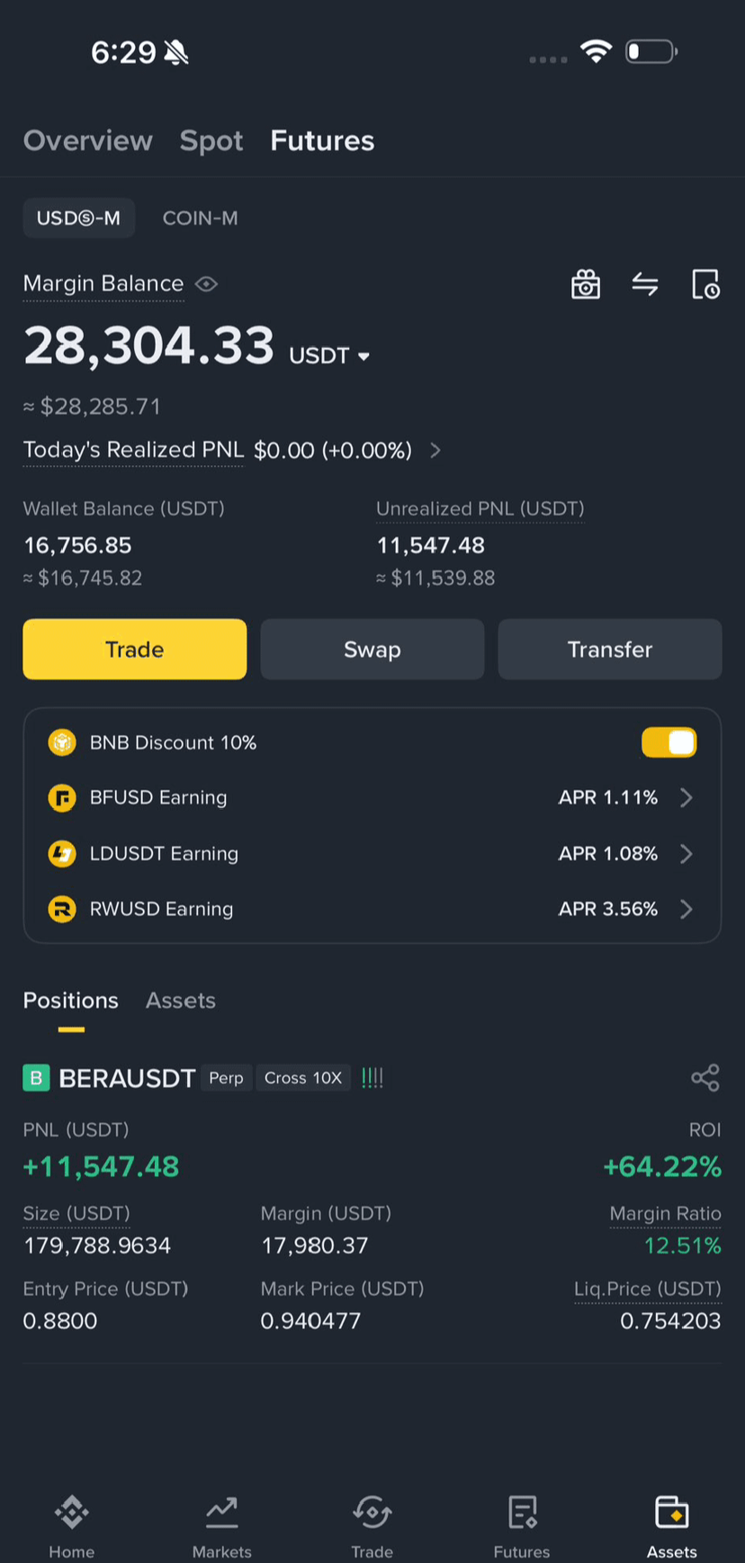Open the transaction history icon
This screenshot has width=745, height=1563.
coord(705,284)
